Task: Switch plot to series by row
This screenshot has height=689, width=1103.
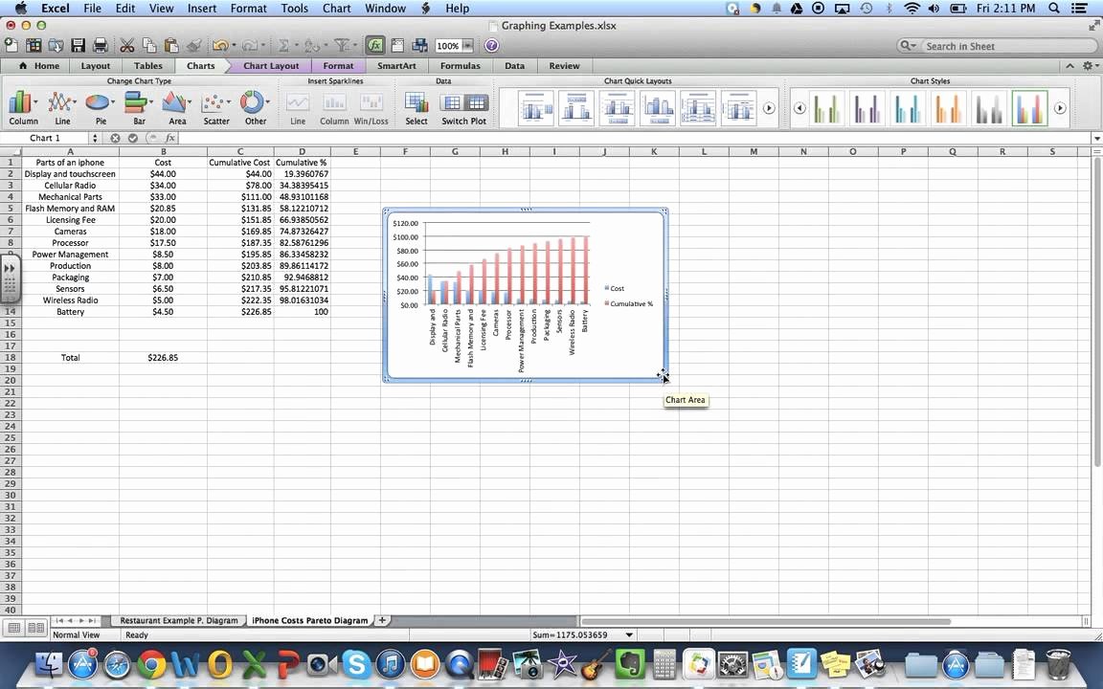Action: point(452,102)
